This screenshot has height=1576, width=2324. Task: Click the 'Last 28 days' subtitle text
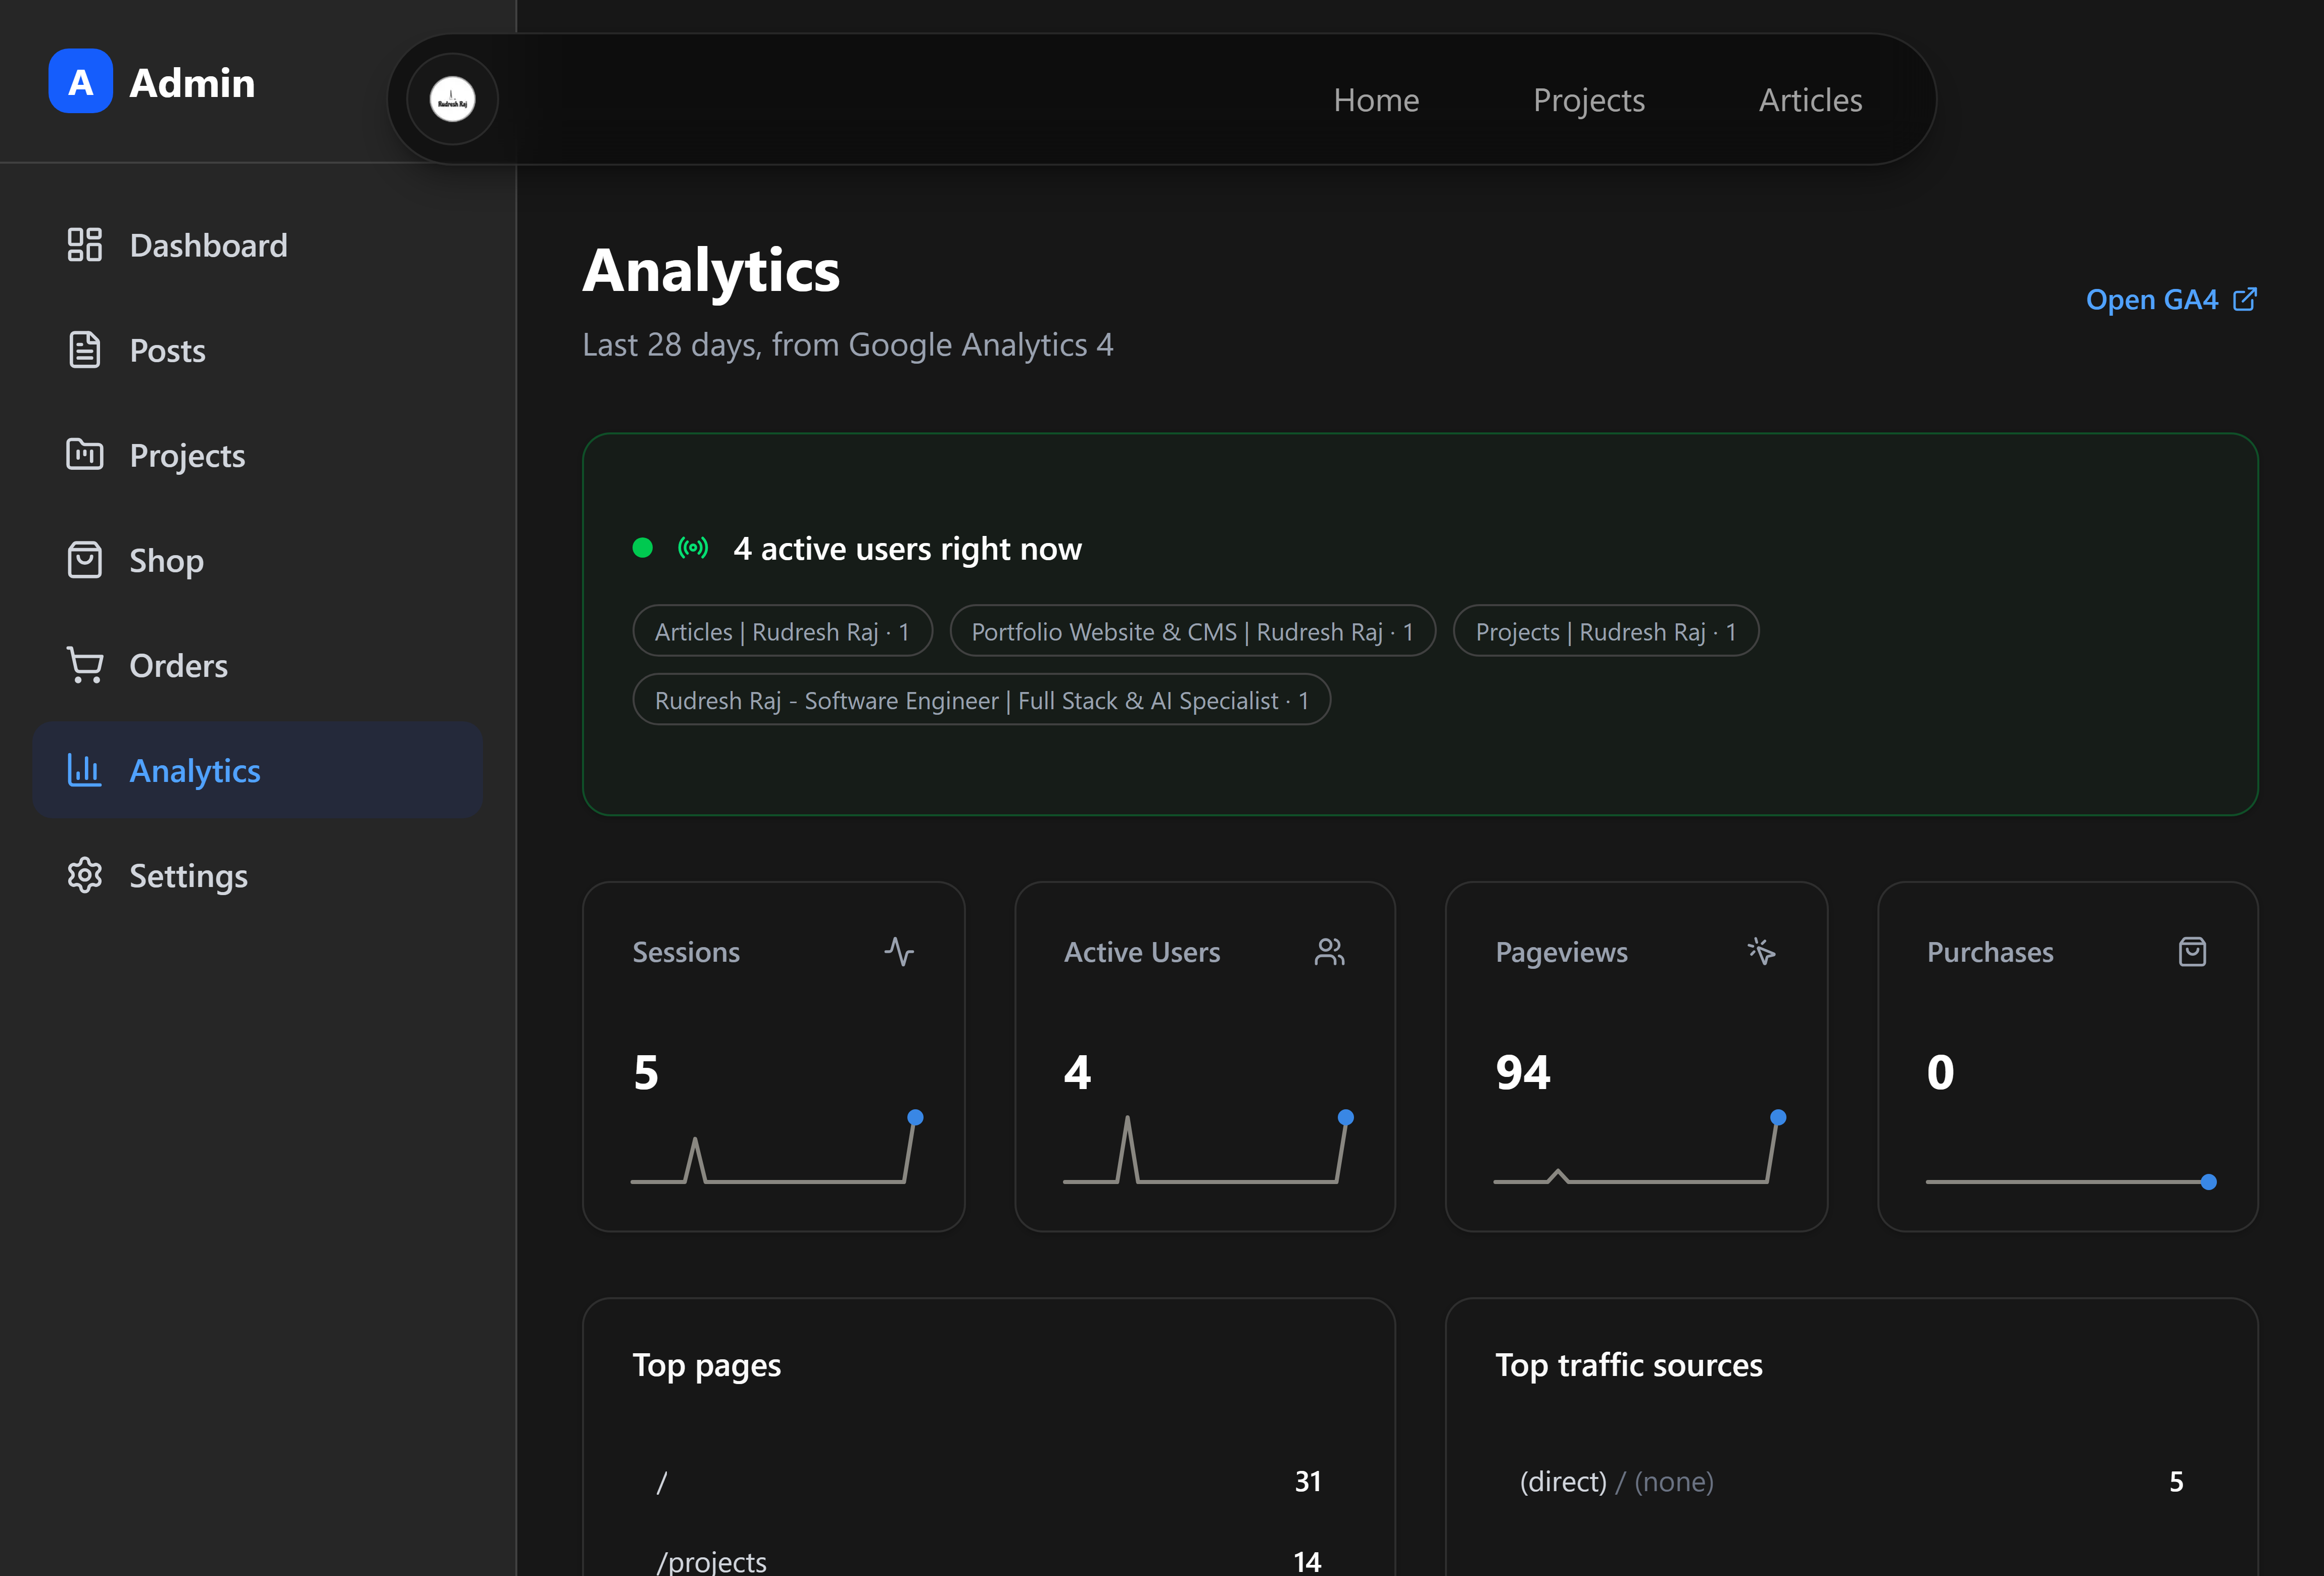point(847,344)
